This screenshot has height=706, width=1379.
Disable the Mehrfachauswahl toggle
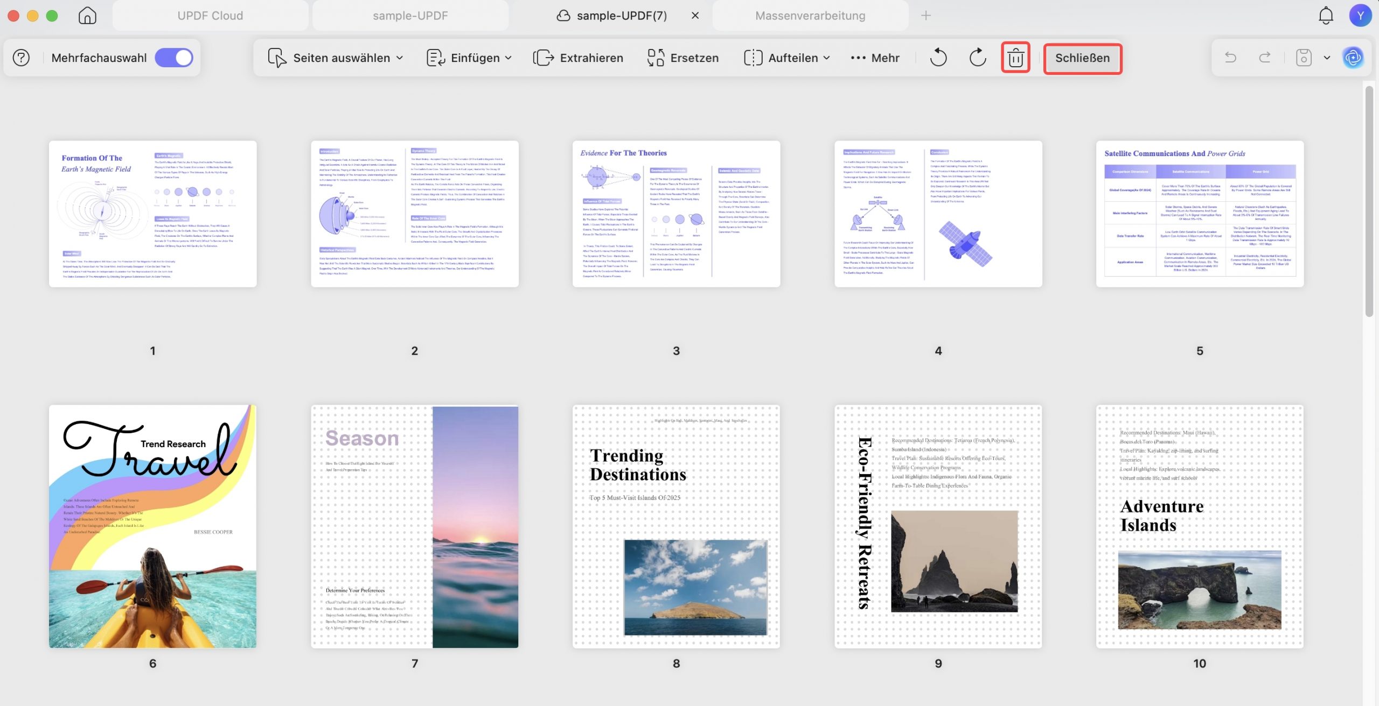click(174, 58)
